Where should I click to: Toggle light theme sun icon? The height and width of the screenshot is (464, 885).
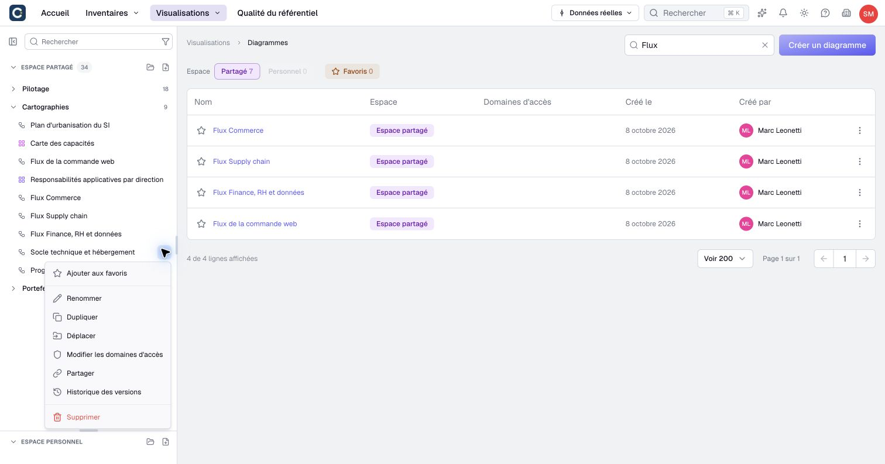click(804, 13)
